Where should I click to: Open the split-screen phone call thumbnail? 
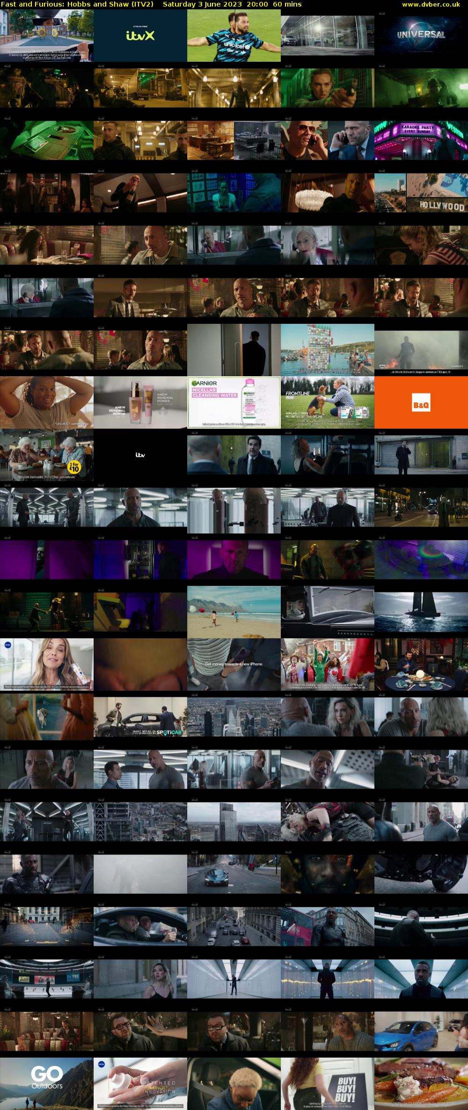click(x=328, y=140)
